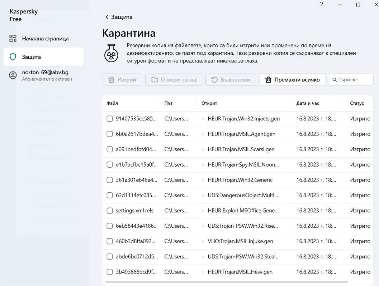Select checkbox for settings.xml.rels
379x286 pixels.
point(110,211)
